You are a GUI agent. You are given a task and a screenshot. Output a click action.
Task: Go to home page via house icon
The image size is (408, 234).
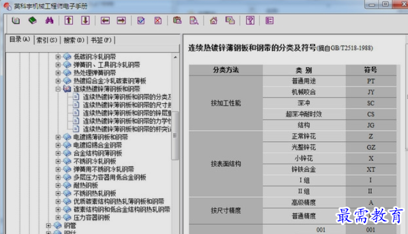(214, 20)
